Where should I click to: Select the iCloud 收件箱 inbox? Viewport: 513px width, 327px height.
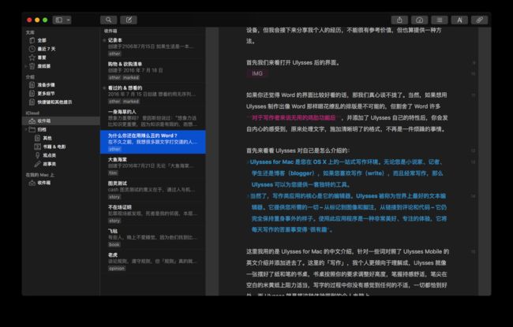click(x=61, y=121)
